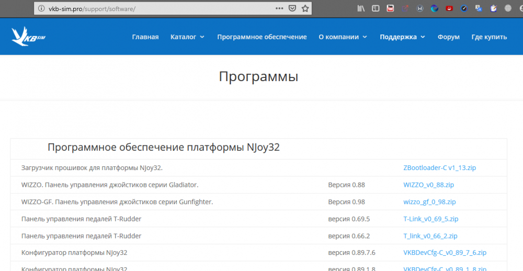
Task: Open the Форум navigation link
Action: [449, 37]
